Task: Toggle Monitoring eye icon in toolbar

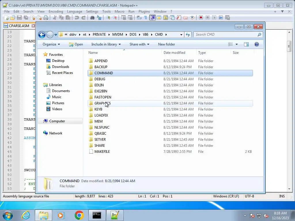Action: 192,18
